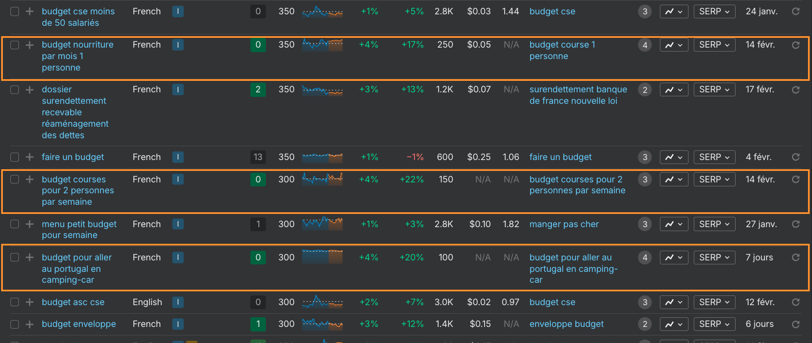This screenshot has height=343, width=812.
Task: Open trend chart dropdown for menu petit budget
Action: (674, 224)
